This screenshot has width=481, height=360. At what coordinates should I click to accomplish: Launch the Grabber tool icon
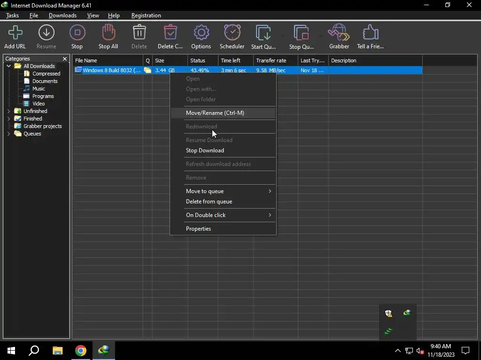339,32
